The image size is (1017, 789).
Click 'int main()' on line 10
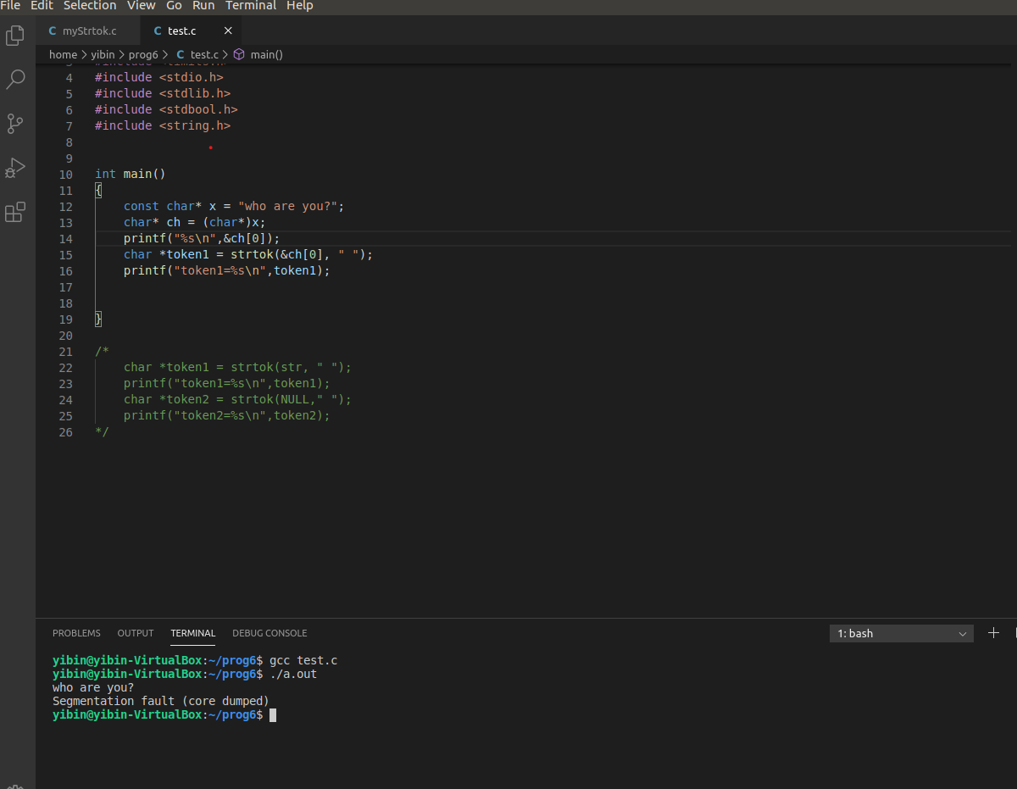[131, 174]
